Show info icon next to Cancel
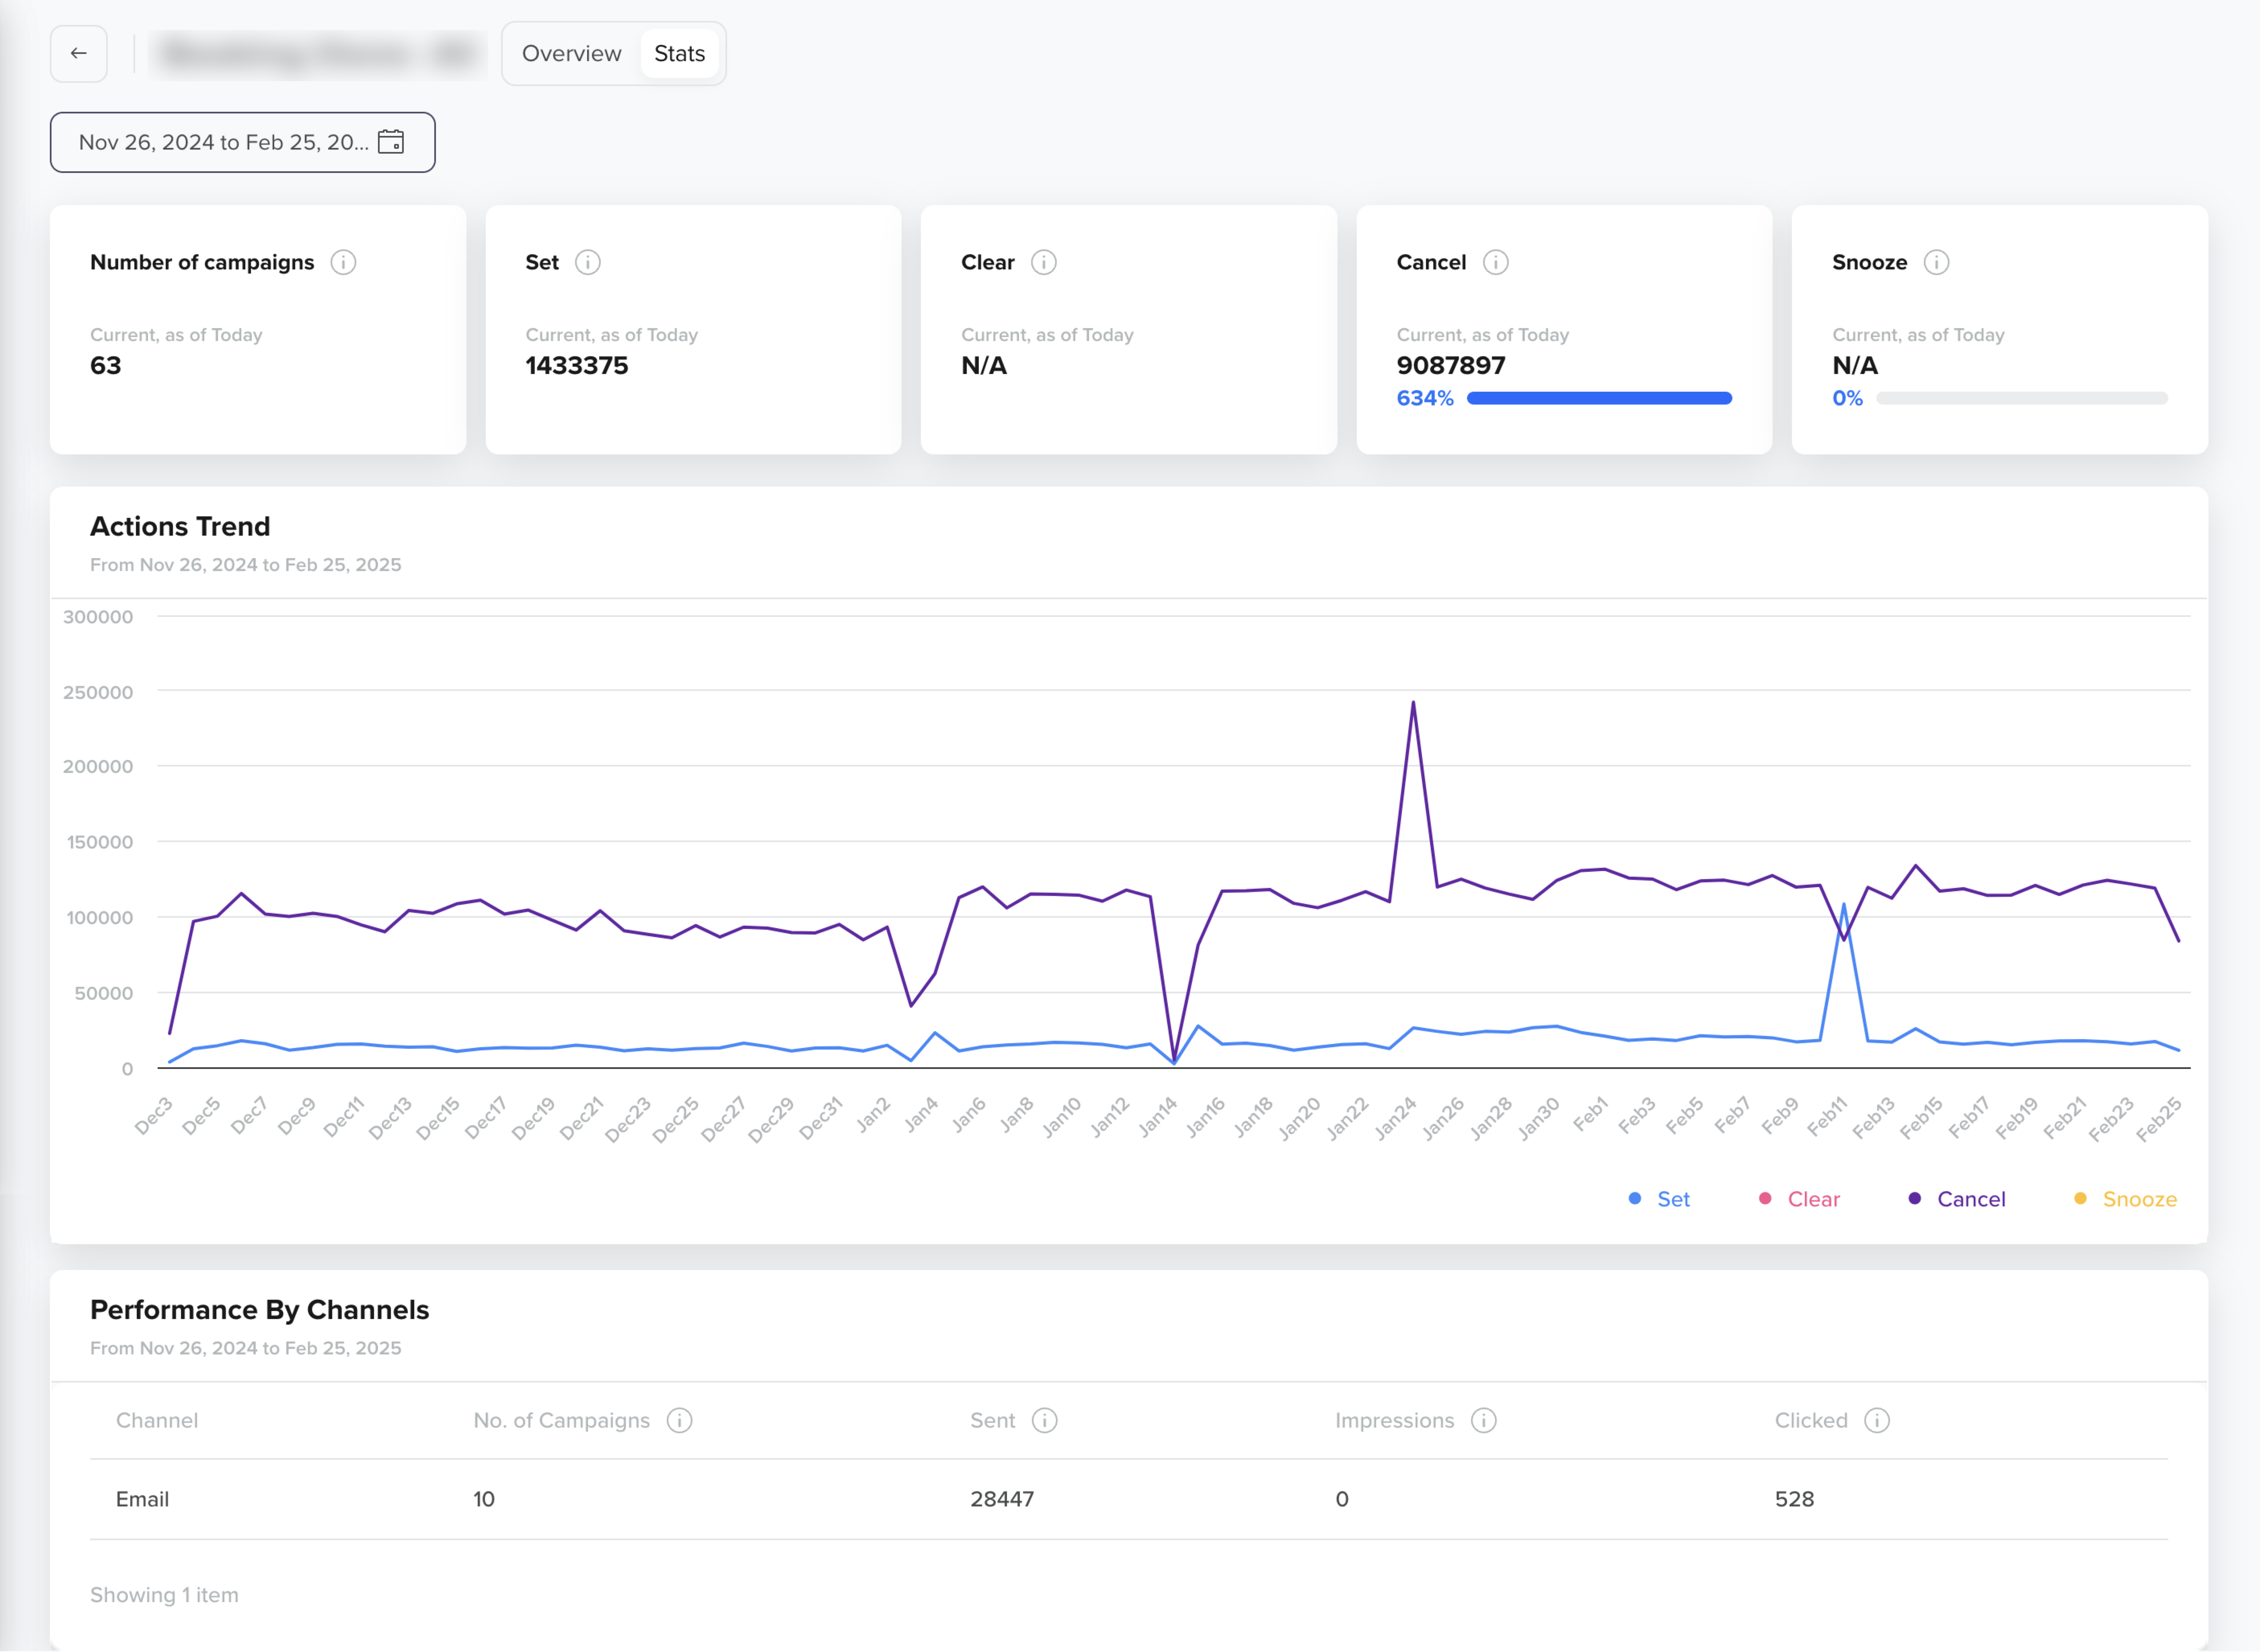Image resolution: width=2260 pixels, height=1652 pixels. 1496,263
